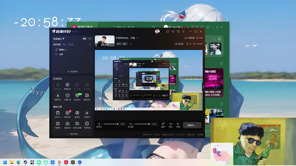Image resolution: width=296 pixels, height=166 pixels.
Task: Mute the microphone icon
Action: [x=99, y=124]
